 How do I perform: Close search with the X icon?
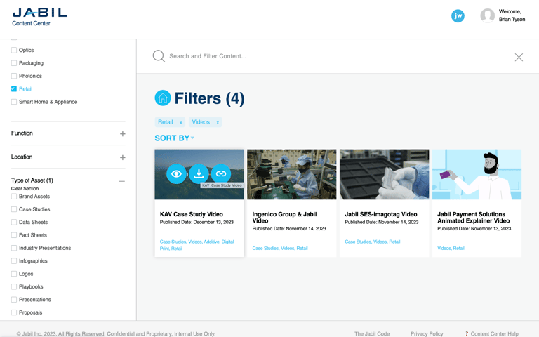[x=519, y=57]
